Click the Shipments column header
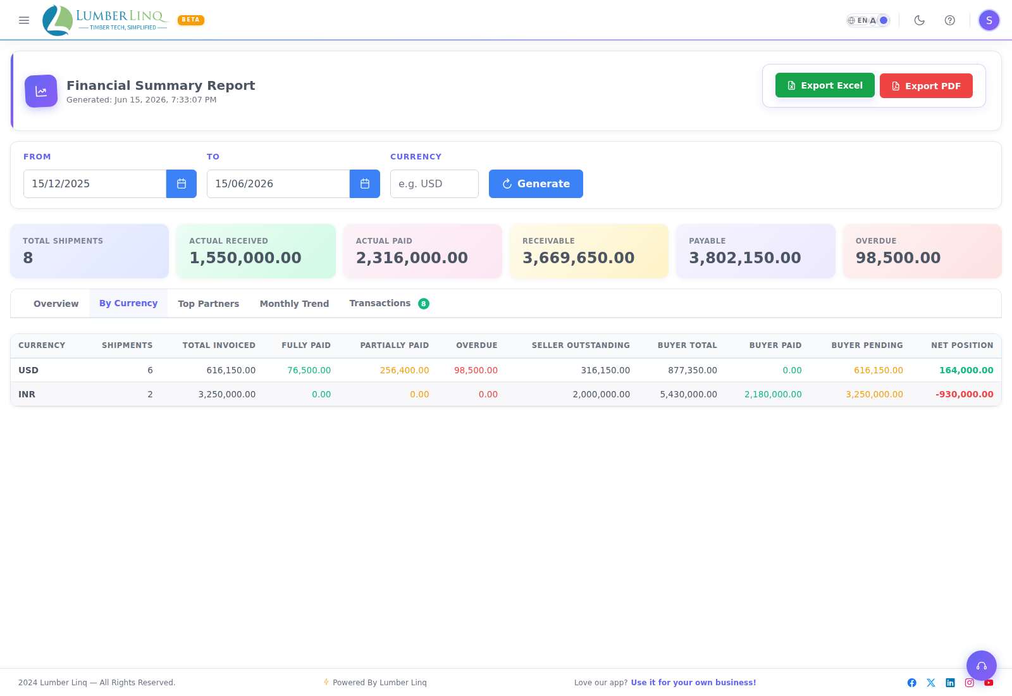 coord(127,345)
